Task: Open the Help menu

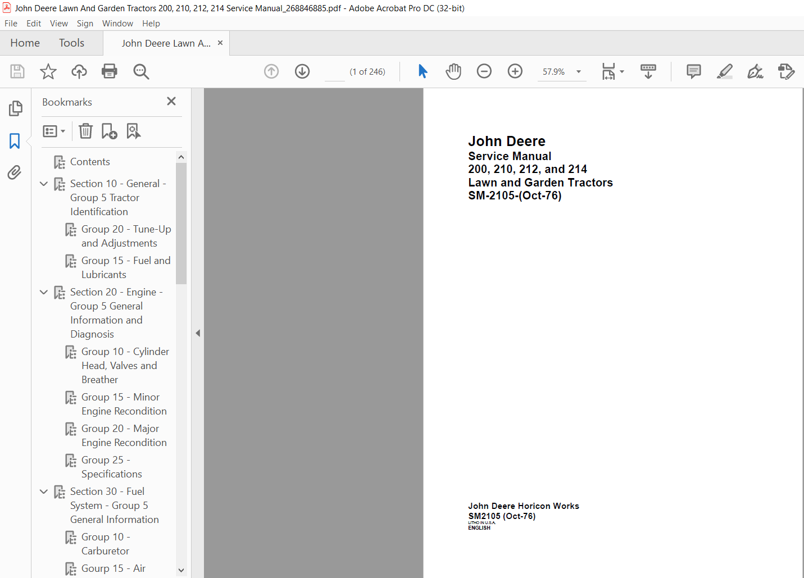Action: point(151,24)
